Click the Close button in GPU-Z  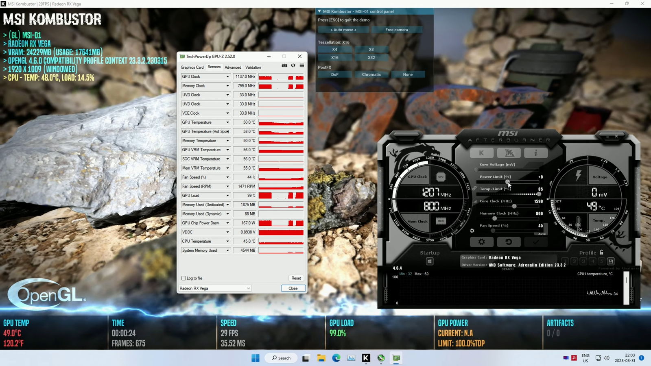(x=293, y=288)
